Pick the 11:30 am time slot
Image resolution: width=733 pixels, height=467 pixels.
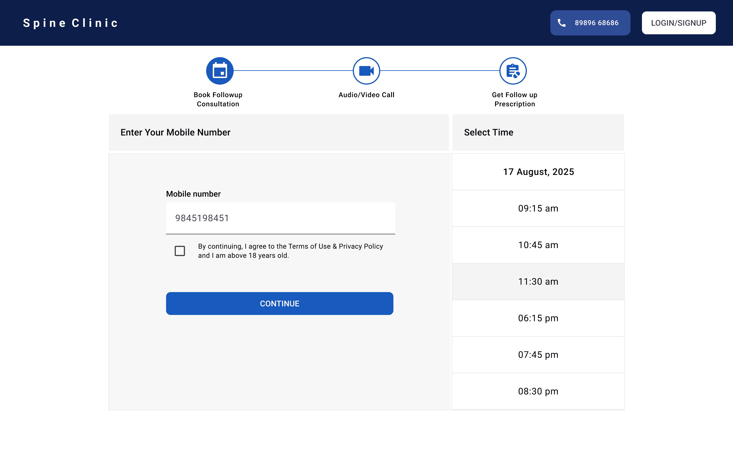(x=538, y=282)
